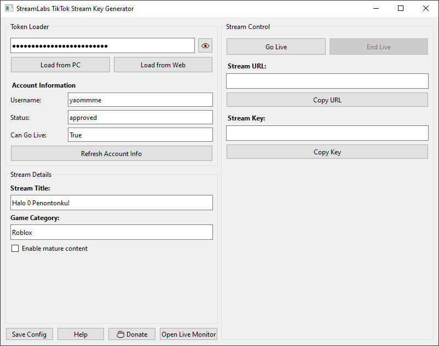
Task: Select the Username field showing yaommme
Action: coord(140,100)
